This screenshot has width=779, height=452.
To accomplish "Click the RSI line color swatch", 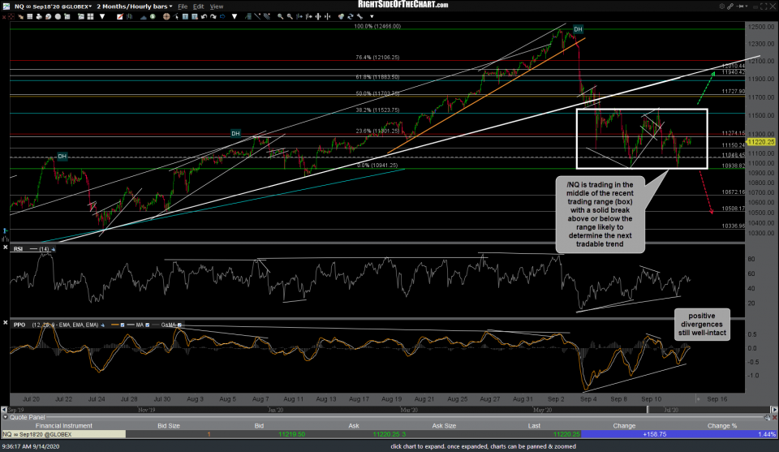I will coord(33,249).
